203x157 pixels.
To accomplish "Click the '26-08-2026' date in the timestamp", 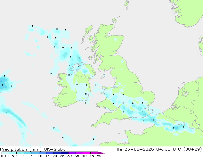I will (x=139, y=149).
